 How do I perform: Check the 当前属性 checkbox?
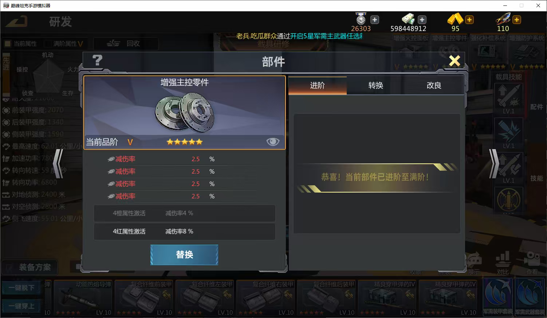7,44
